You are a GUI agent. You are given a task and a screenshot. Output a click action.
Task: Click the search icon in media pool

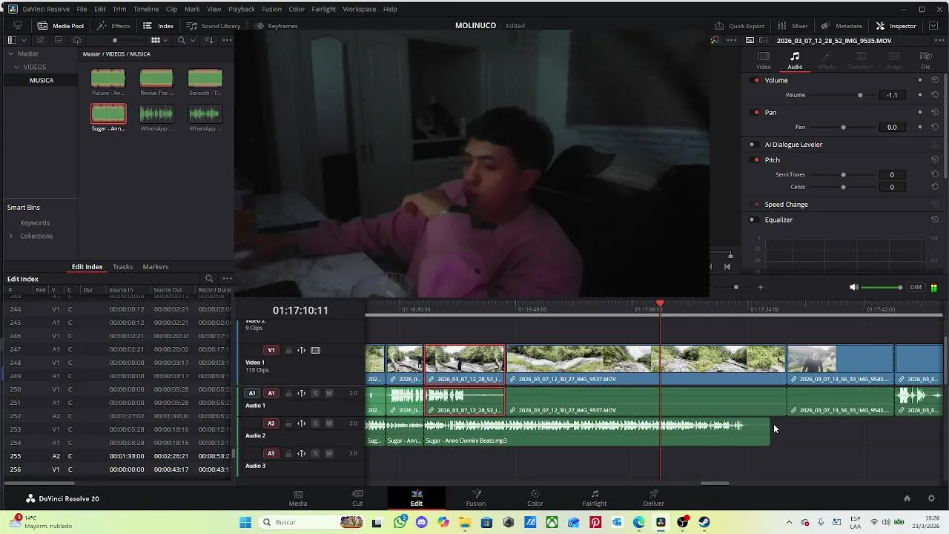click(181, 40)
